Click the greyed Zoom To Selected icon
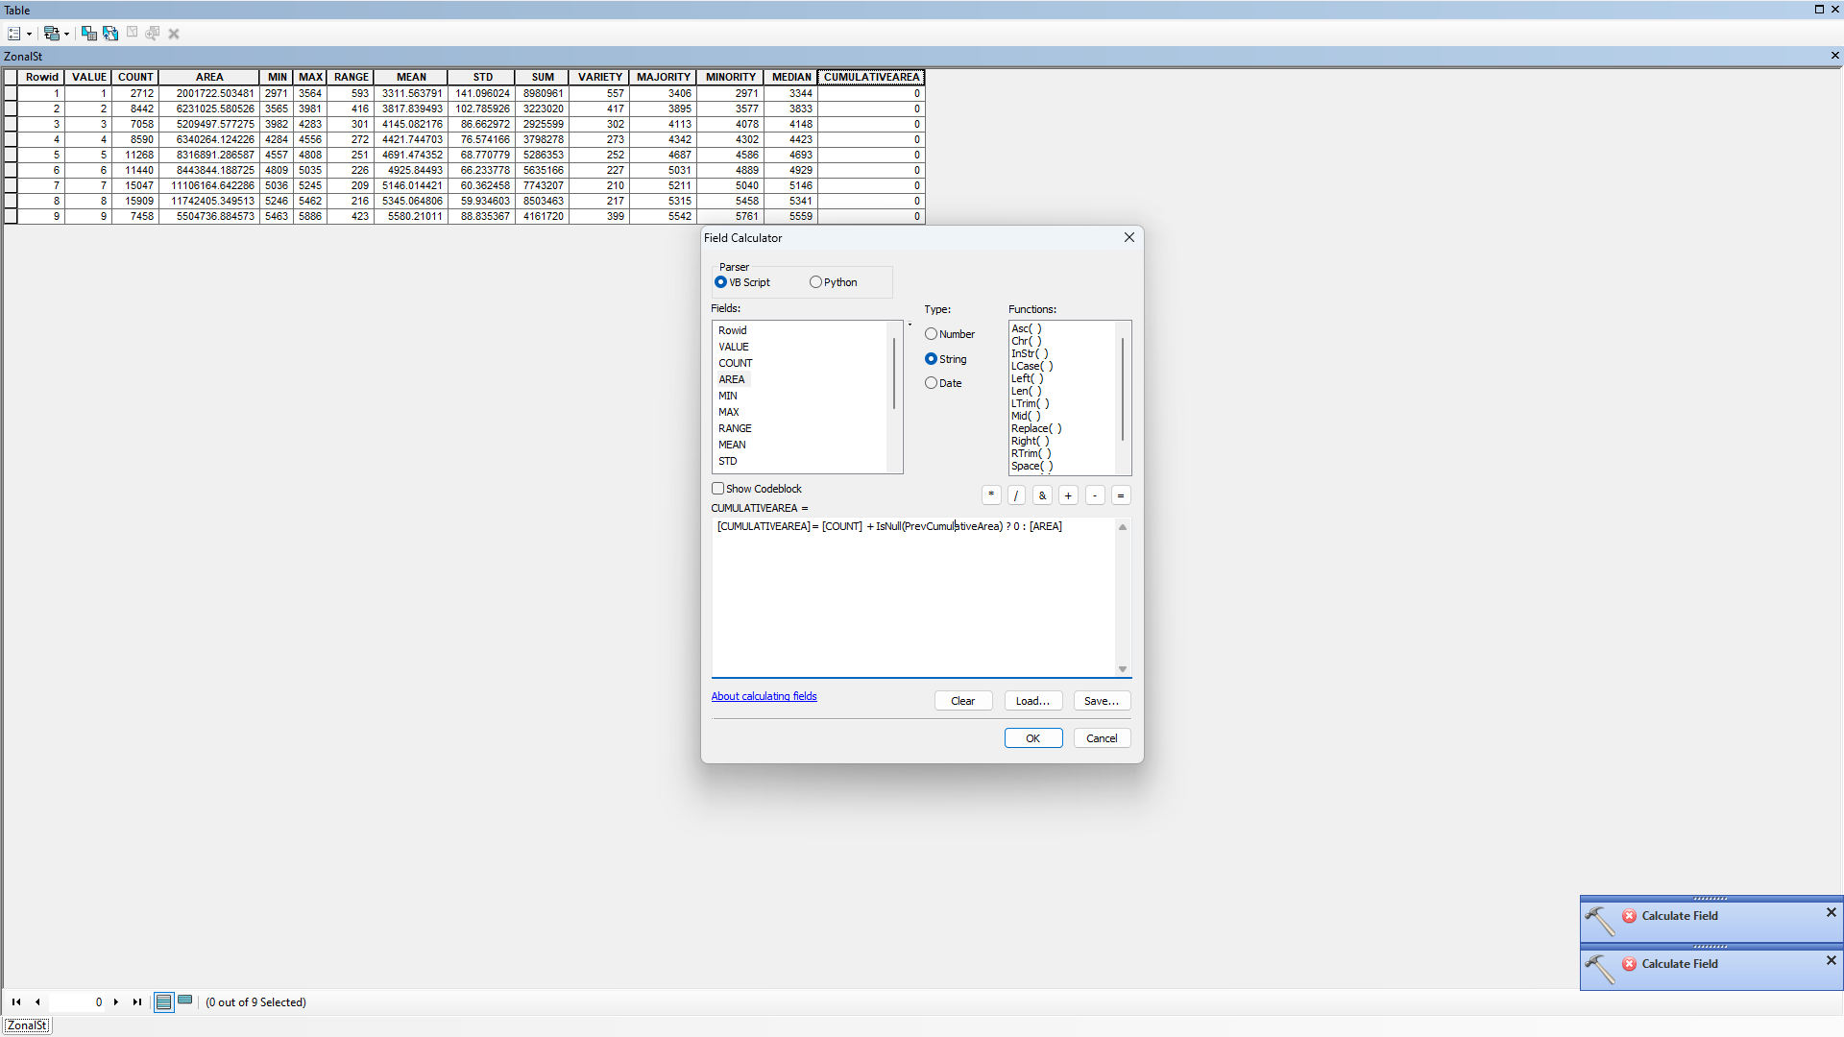The width and height of the screenshot is (1844, 1037). click(x=153, y=33)
